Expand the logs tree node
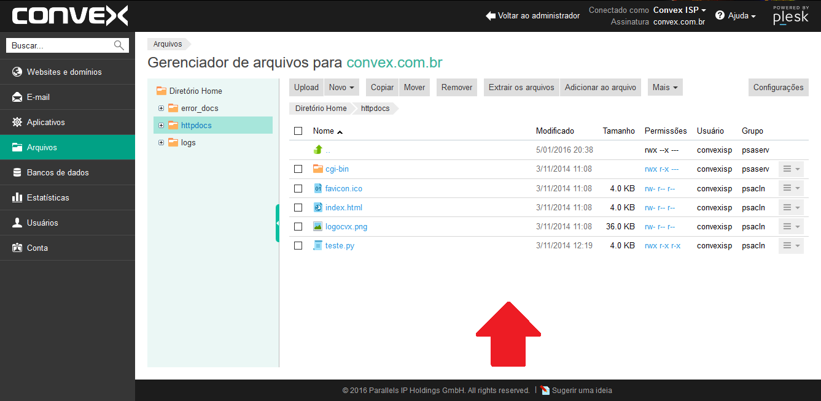The image size is (821, 401). pos(161,142)
